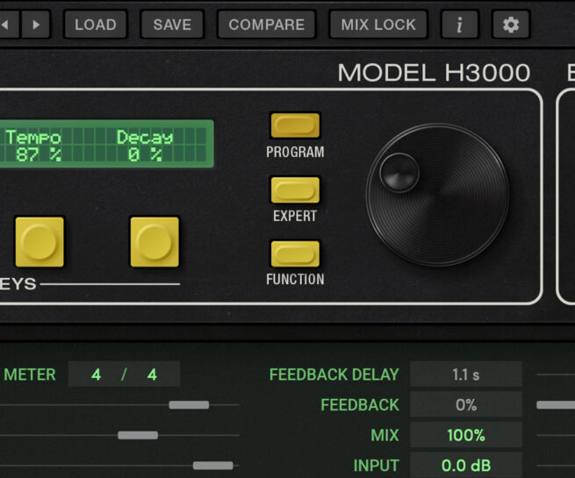Click the slider handle left of FEEDBACK
Screen dimensions: 575x478
[189, 404]
